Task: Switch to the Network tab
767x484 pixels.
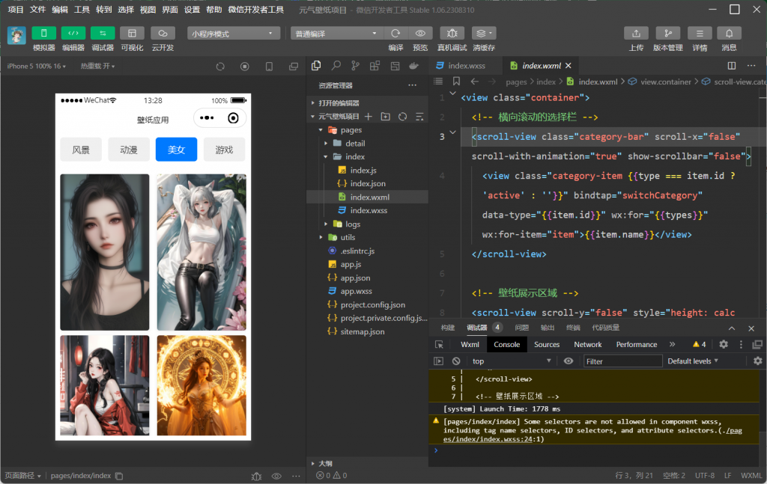Action: (587, 345)
